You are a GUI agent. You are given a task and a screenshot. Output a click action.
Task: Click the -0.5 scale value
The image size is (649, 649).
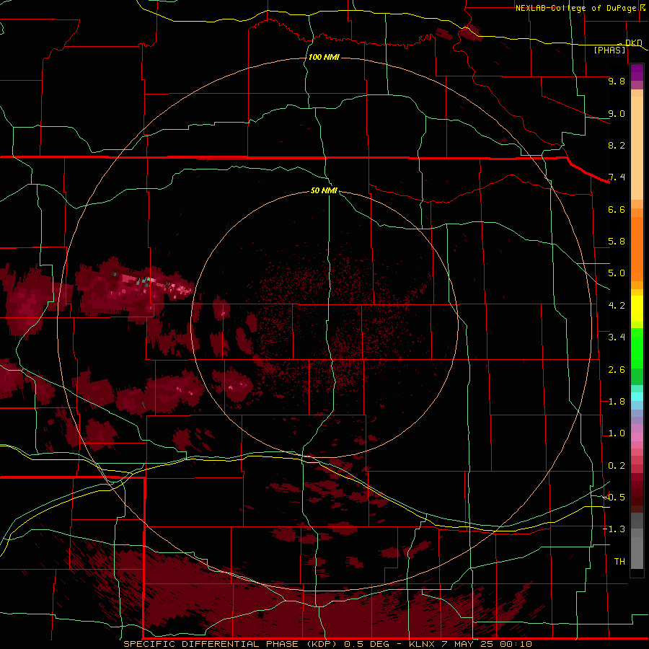614,498
